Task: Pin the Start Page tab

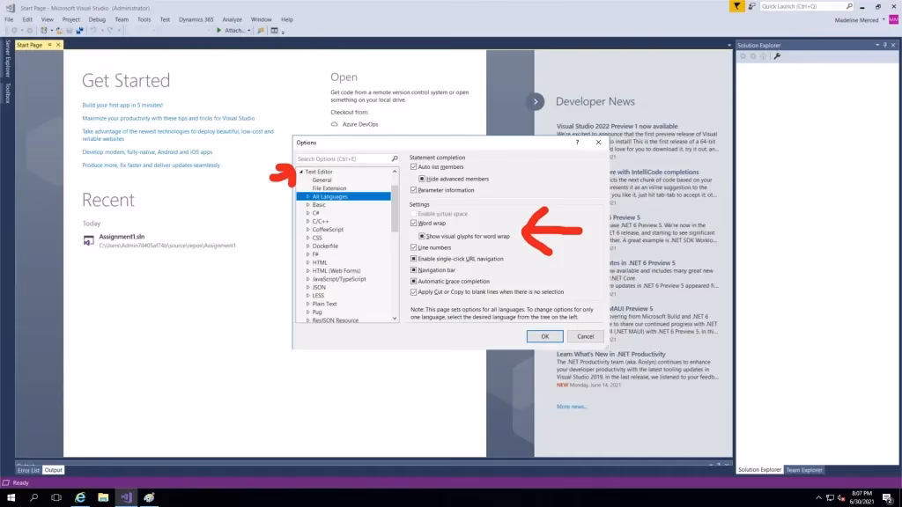Action: (x=49, y=45)
